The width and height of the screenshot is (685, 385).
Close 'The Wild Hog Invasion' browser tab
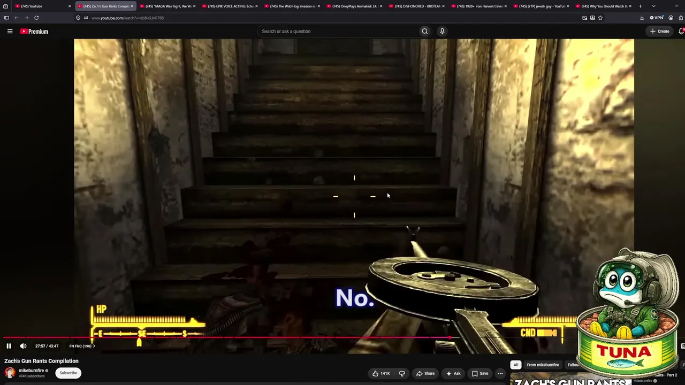point(319,6)
